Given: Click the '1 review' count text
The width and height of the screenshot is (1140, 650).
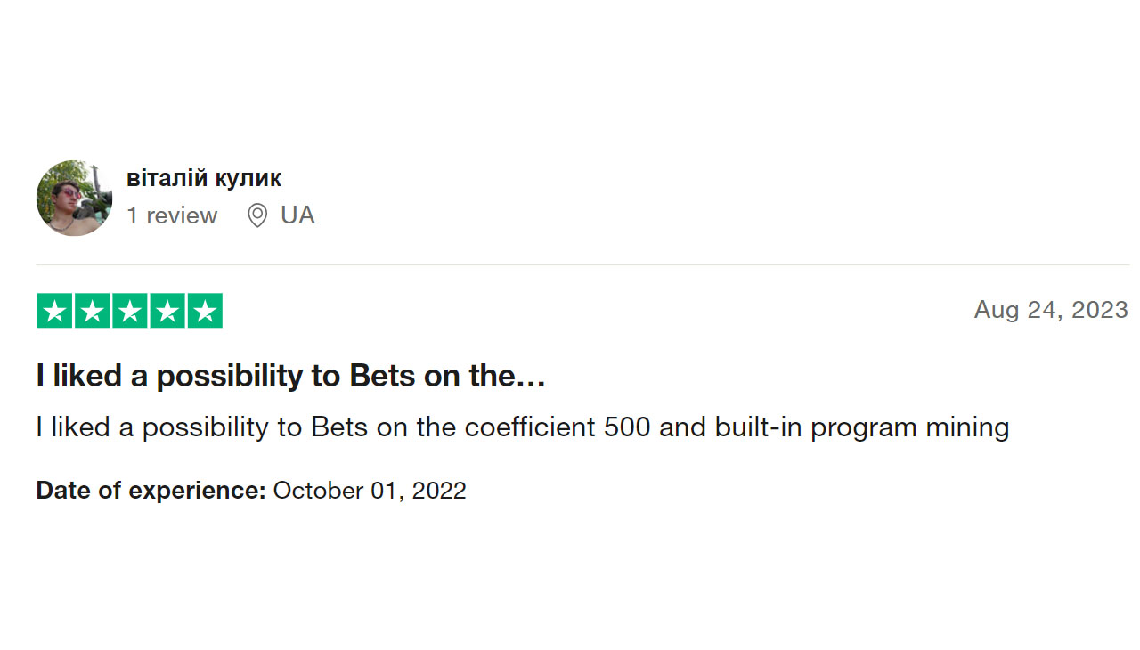Looking at the screenshot, I should pyautogui.click(x=172, y=215).
